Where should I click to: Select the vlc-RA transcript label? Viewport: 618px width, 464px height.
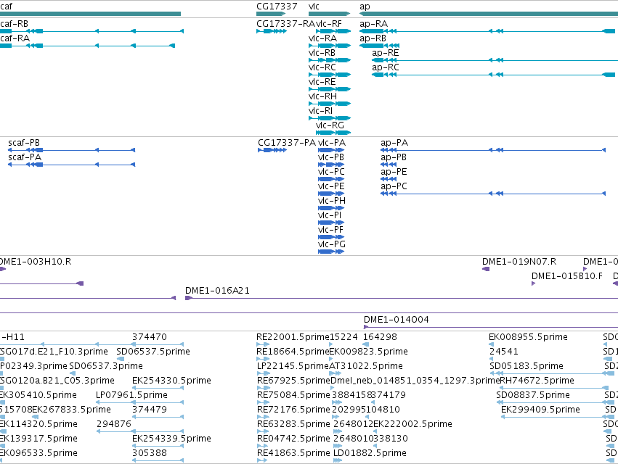coord(322,38)
